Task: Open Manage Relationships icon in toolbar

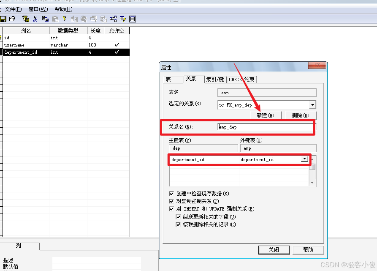Action: coord(113,19)
